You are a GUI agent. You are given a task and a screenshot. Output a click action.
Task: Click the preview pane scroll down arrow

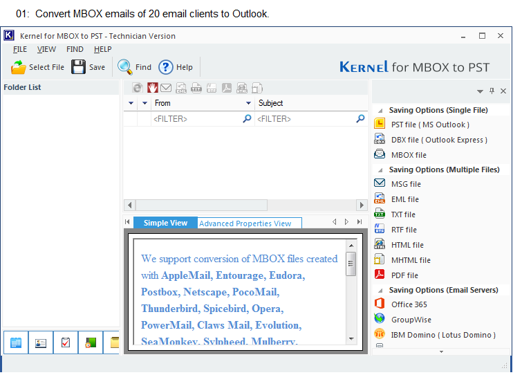[x=351, y=338]
